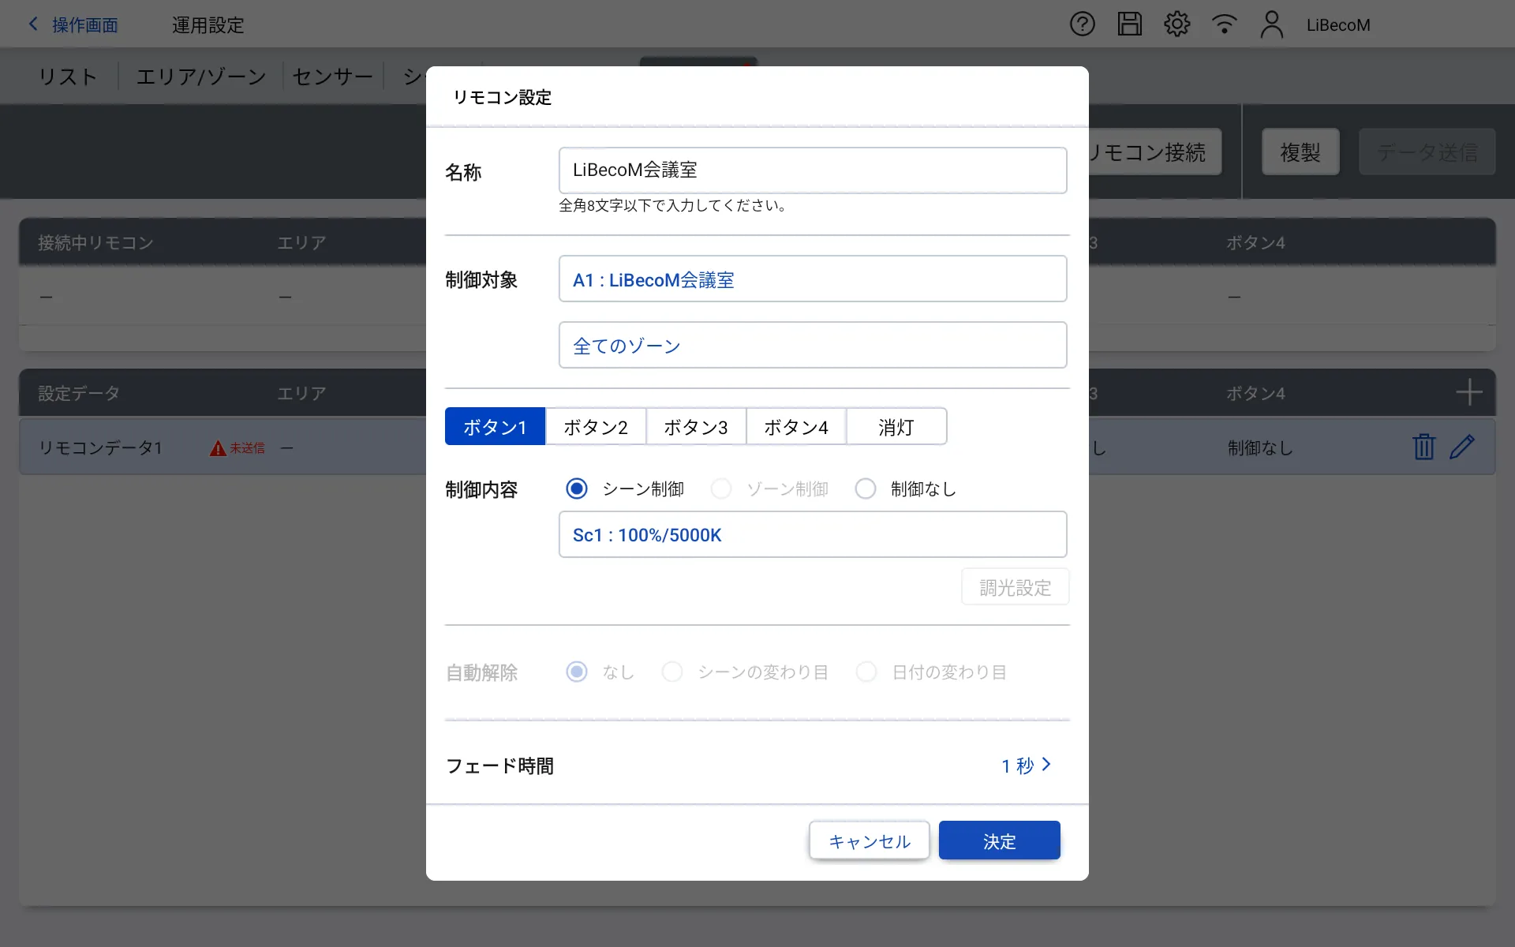Click the 決定 confirm button

point(999,840)
